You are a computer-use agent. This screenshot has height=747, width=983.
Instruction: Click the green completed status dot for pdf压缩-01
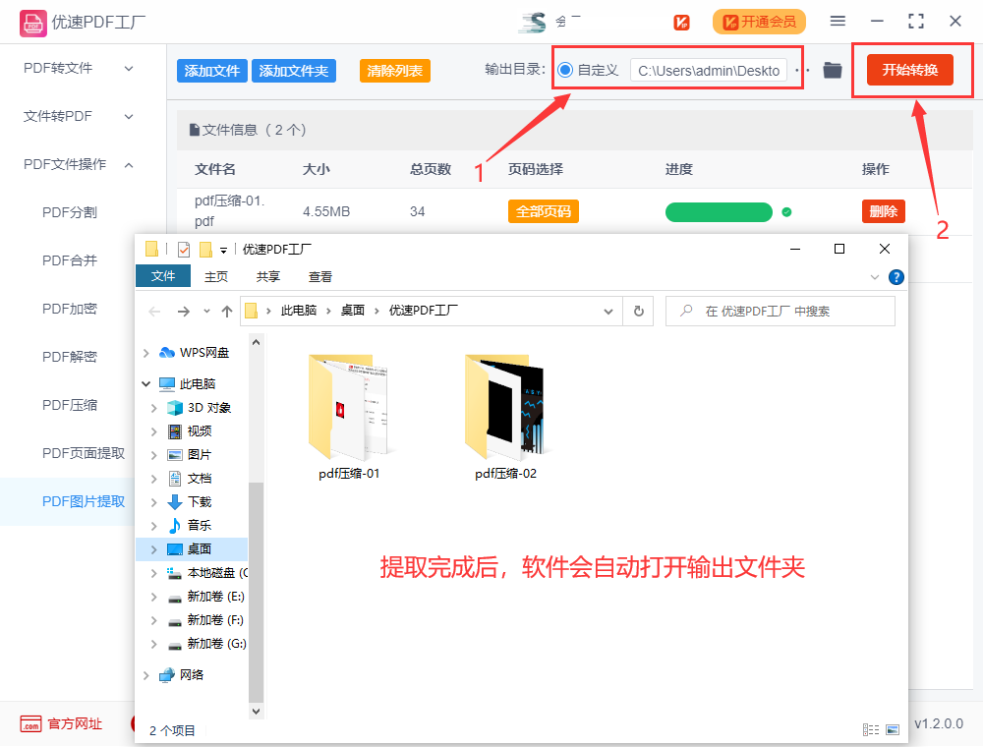786,212
